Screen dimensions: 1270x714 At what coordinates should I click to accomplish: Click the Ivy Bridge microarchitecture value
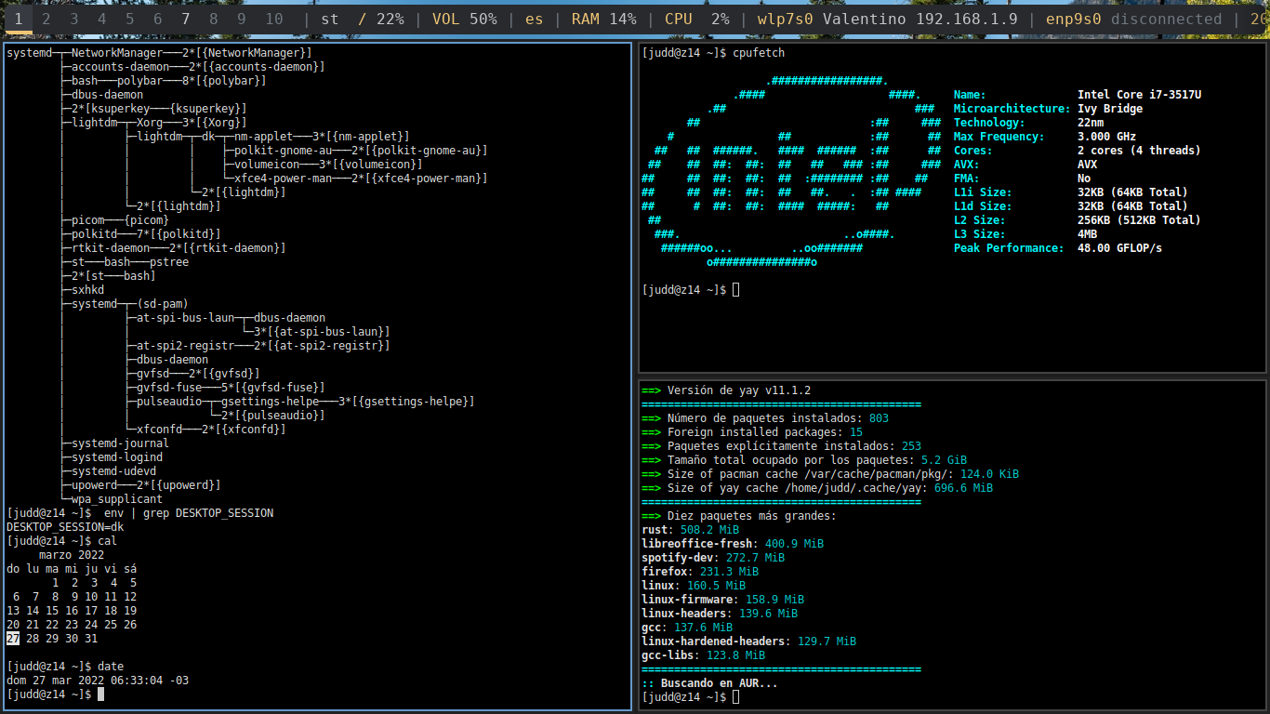pyautogui.click(x=1110, y=109)
